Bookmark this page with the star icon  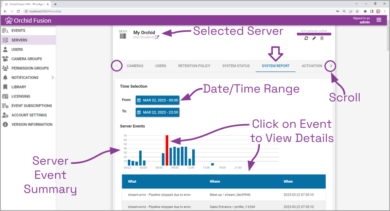click(357, 11)
